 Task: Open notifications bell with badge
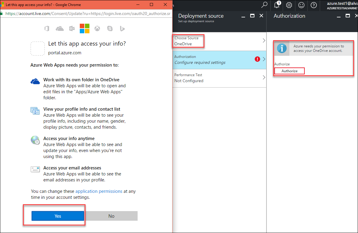277,5
